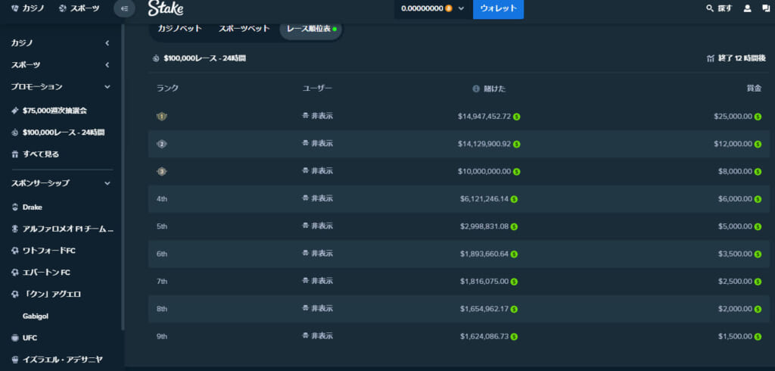Click the stopwatch icon beside race title
The image size is (775, 371).
[x=156, y=58]
